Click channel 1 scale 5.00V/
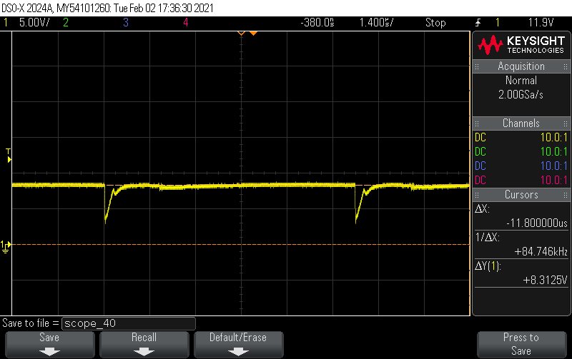The image size is (572, 359). point(34,23)
